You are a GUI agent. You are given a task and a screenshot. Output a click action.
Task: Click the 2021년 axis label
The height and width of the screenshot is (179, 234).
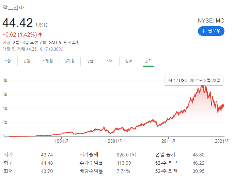tap(222, 141)
